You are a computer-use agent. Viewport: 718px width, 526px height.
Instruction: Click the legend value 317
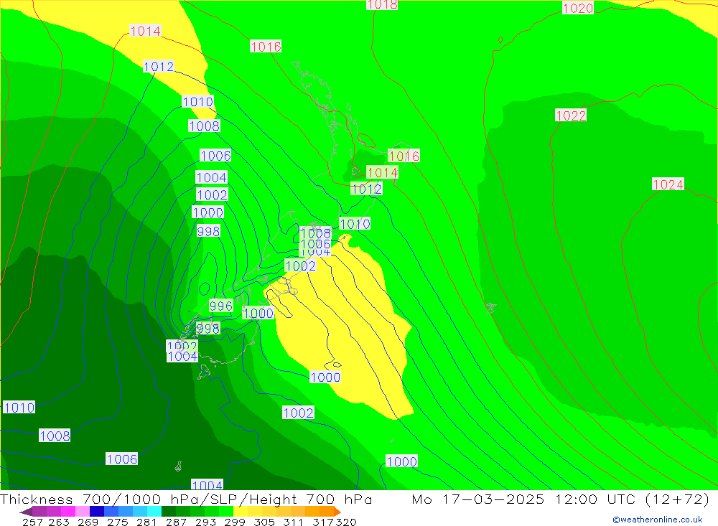pos(323,522)
